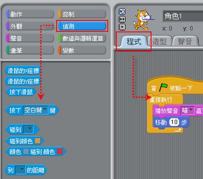The width and height of the screenshot is (203, 179).
Task: Click the 移動 move block label
Action: (161, 122)
